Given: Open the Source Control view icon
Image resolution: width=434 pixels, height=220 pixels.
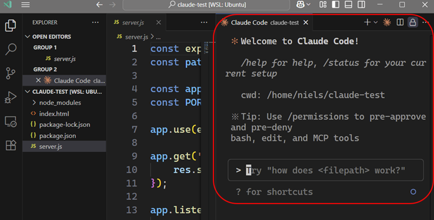Looking at the screenshot, I should 11,73.
